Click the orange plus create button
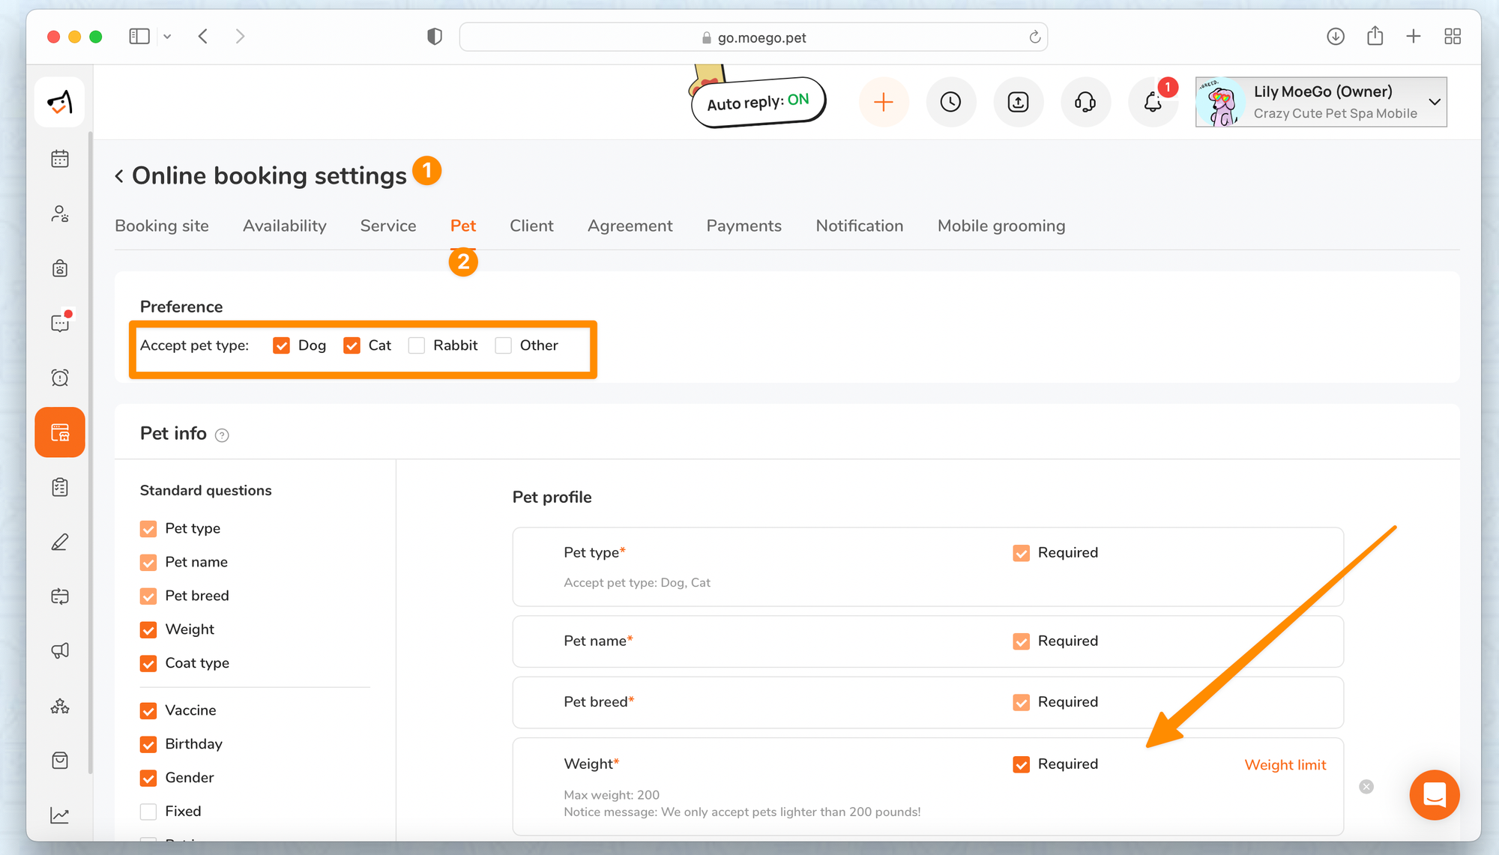 (x=884, y=102)
